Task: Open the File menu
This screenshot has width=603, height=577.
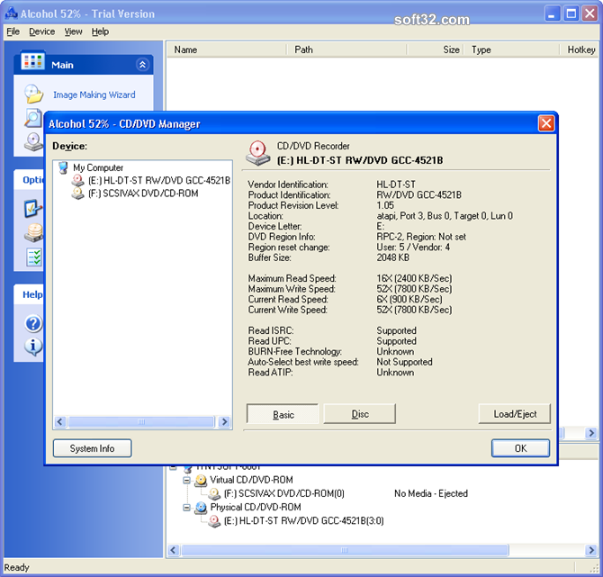Action: tap(13, 32)
